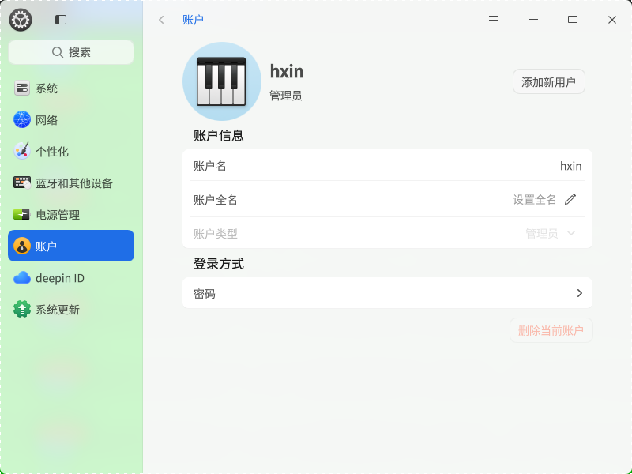Click 删除当前账户 button
Screen dimensions: 632x474
pyautogui.click(x=551, y=330)
